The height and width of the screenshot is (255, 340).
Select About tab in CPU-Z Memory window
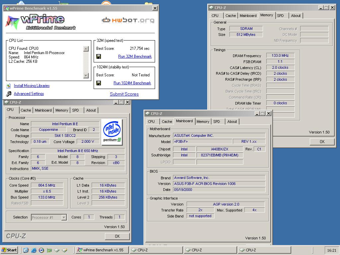click(x=296, y=16)
